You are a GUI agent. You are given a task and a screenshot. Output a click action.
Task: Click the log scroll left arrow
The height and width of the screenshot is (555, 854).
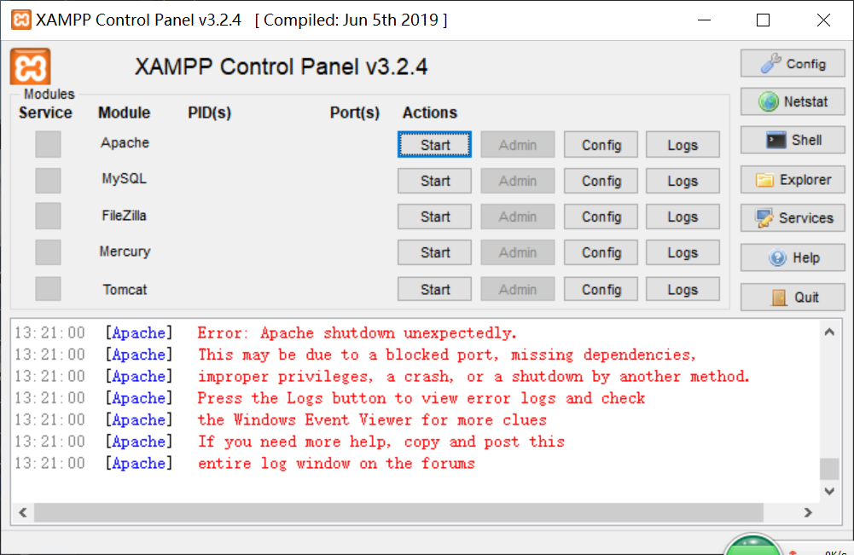point(22,512)
